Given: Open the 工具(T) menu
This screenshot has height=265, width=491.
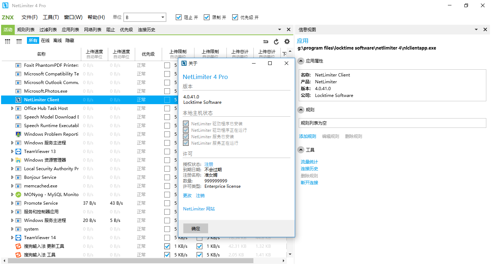Looking at the screenshot, I should [x=51, y=17].
